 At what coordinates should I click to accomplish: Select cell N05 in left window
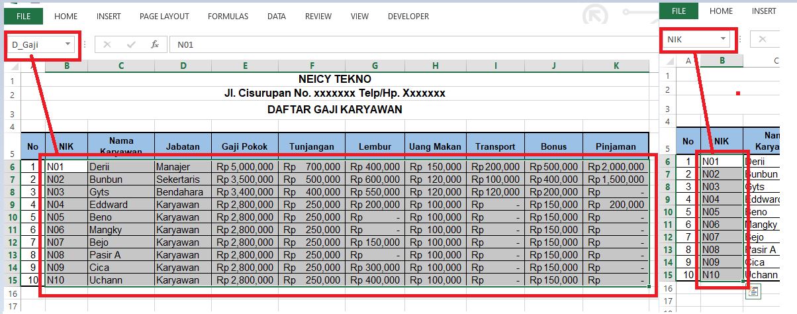click(x=66, y=217)
